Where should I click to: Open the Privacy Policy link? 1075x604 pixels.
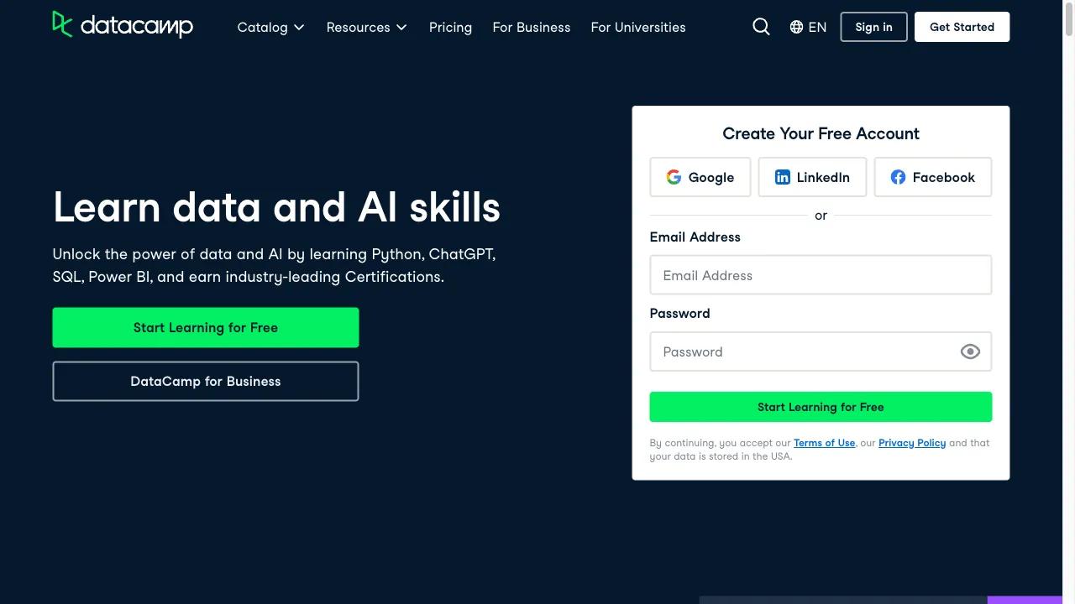point(912,443)
